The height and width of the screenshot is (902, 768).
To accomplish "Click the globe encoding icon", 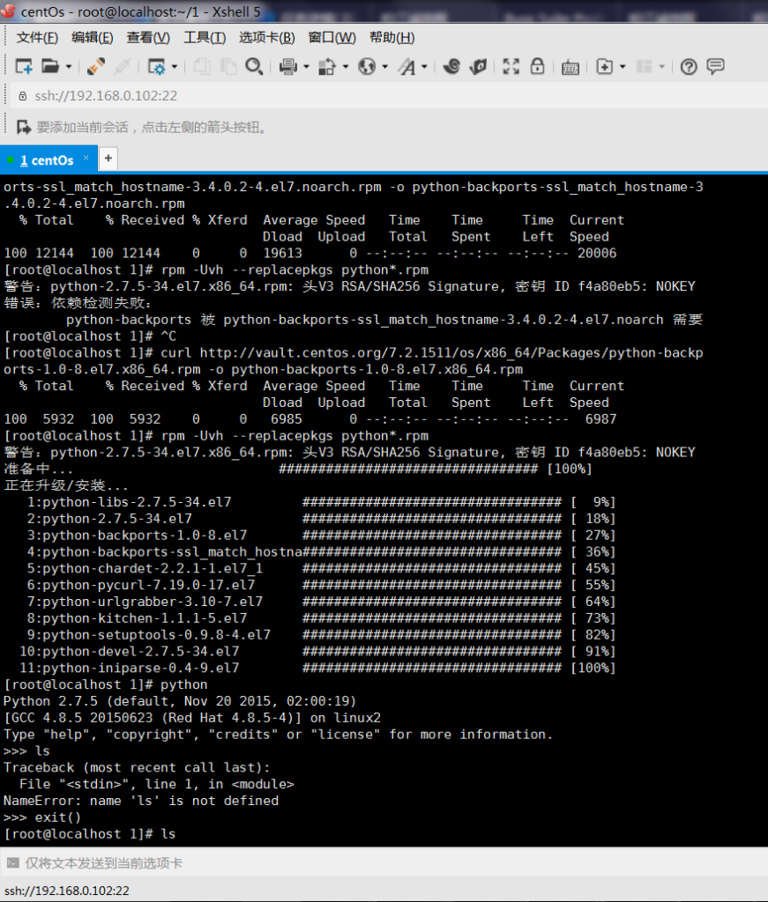I will 367,67.
